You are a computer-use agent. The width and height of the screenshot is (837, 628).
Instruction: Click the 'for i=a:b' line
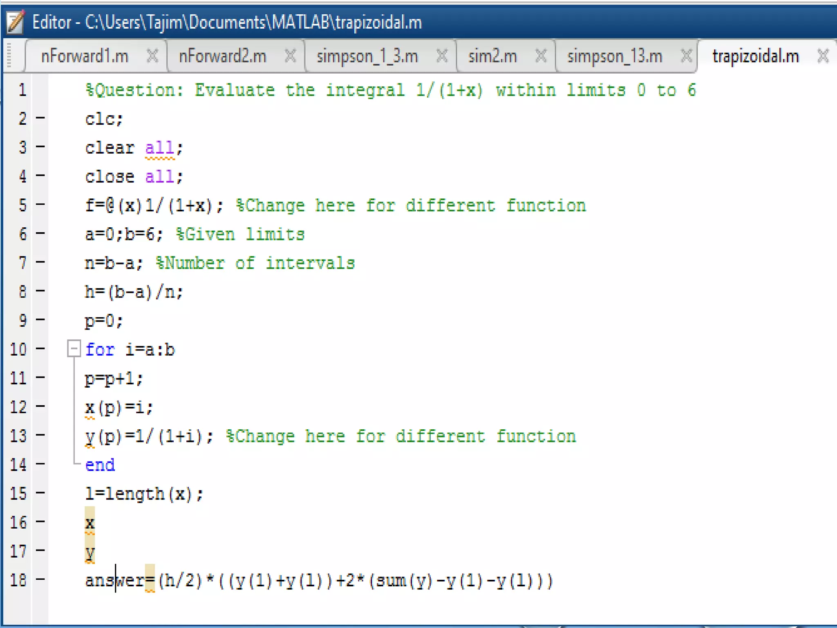pos(130,350)
